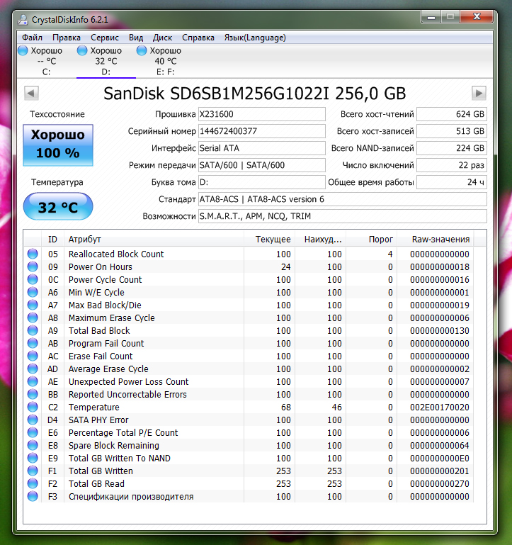Click status orb for Temperature attribute
Screen dimensions: 512x545
click(33, 407)
